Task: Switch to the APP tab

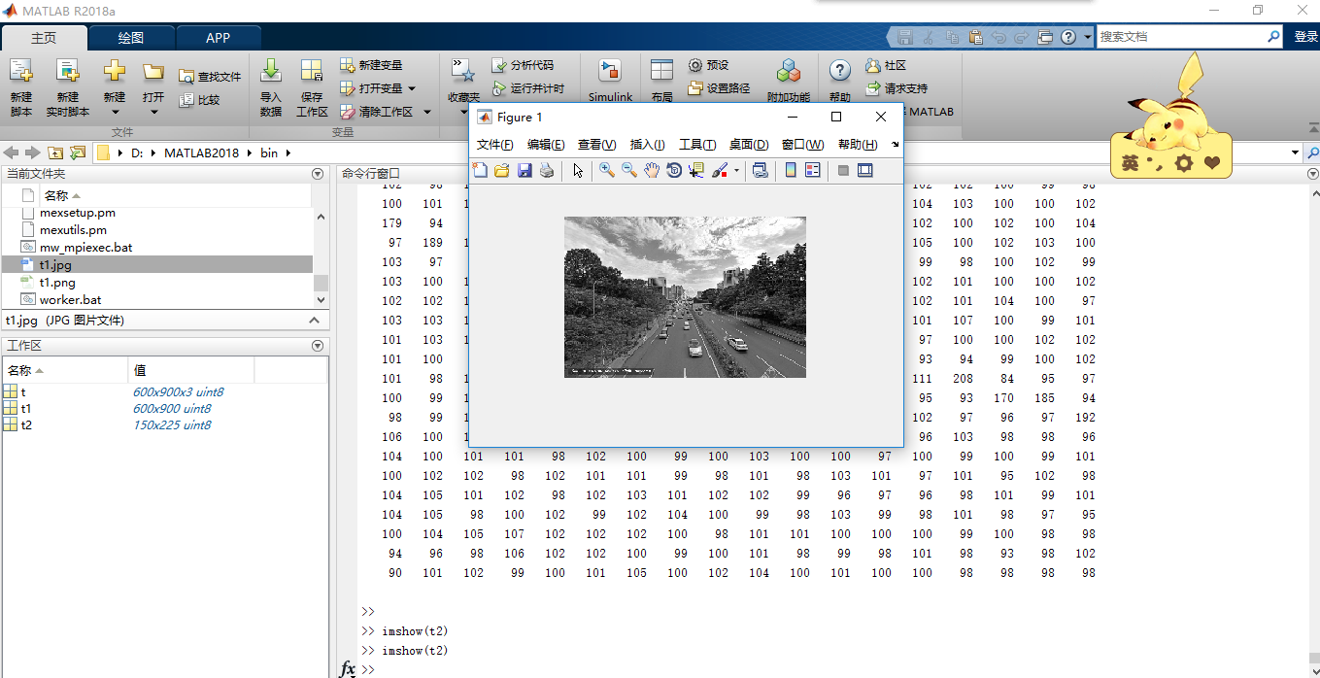Action: (219, 38)
